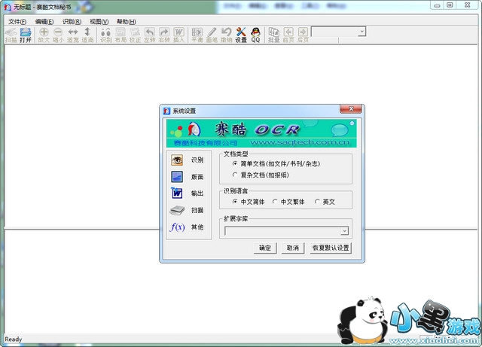
Task: Click the 适宽 fit width toolbar icon
Action: click(x=73, y=35)
